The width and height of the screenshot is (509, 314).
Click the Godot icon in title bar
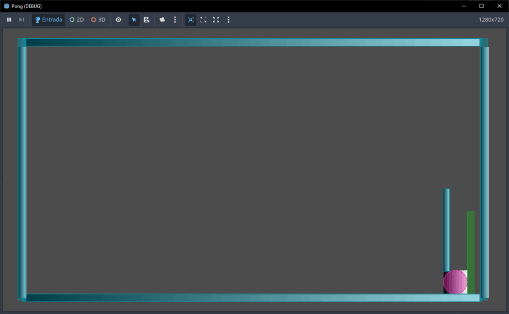tap(6, 6)
